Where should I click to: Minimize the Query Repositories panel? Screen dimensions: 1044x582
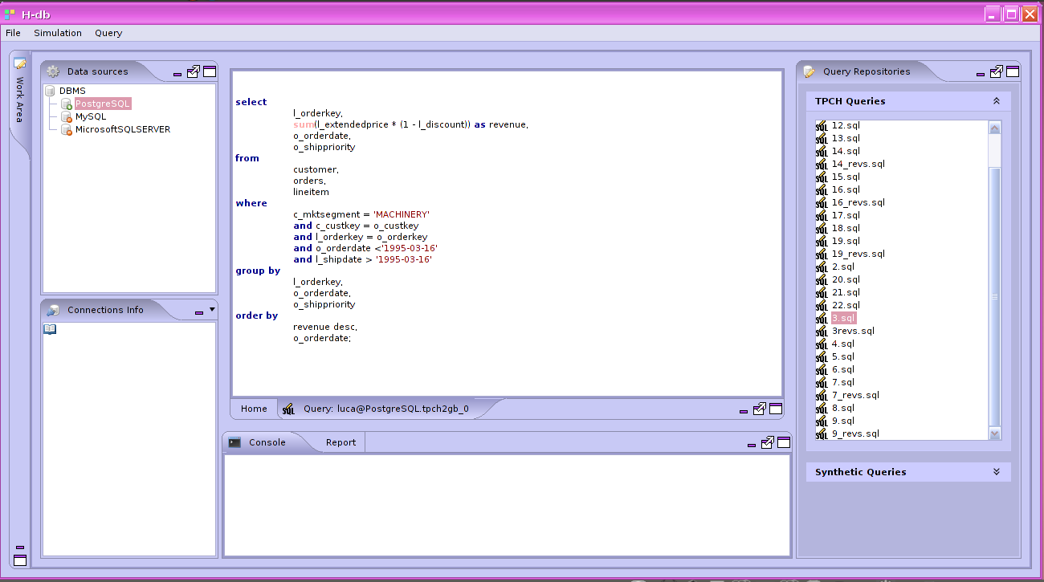(x=981, y=75)
